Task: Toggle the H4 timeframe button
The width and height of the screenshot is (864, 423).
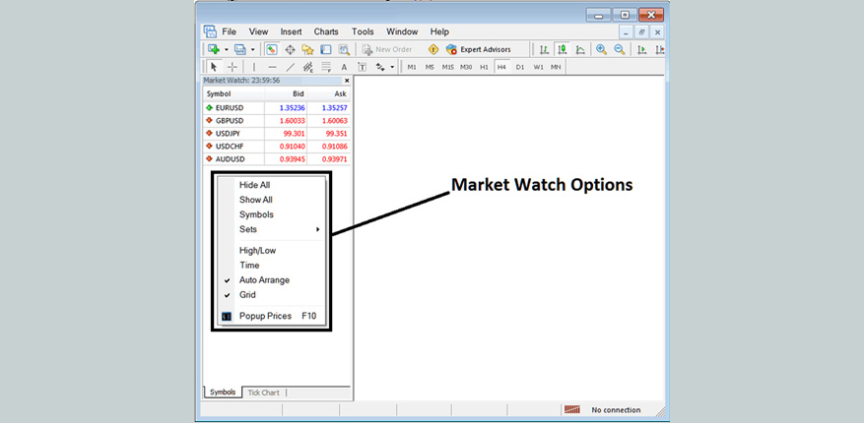Action: pyautogui.click(x=501, y=67)
